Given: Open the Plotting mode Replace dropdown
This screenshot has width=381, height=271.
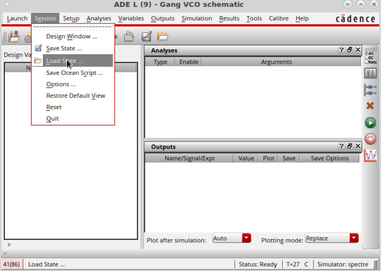Looking at the screenshot, I should tap(332, 238).
